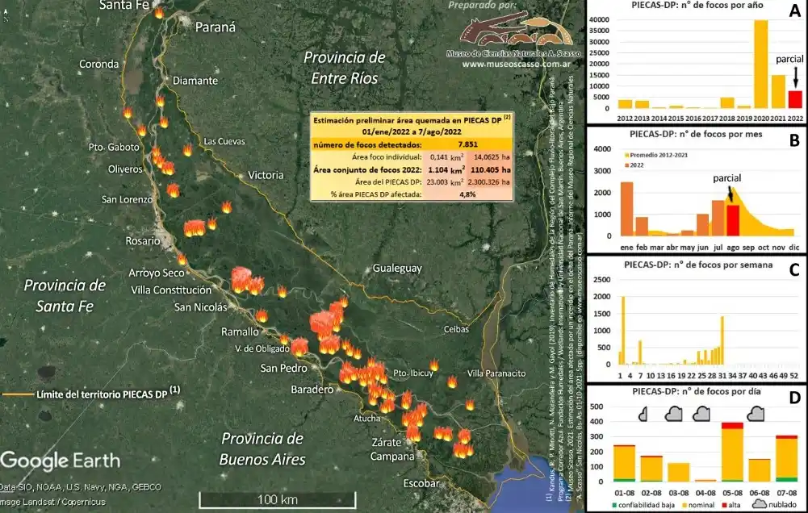The height and width of the screenshot is (513, 808).
Task: Click the tall 2020 bar in chart A
Action: 760,64
